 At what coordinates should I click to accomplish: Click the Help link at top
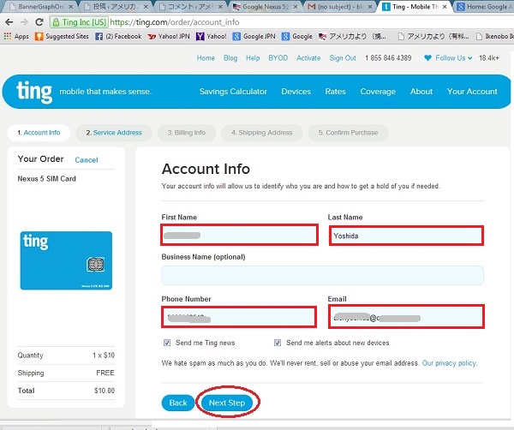(253, 58)
